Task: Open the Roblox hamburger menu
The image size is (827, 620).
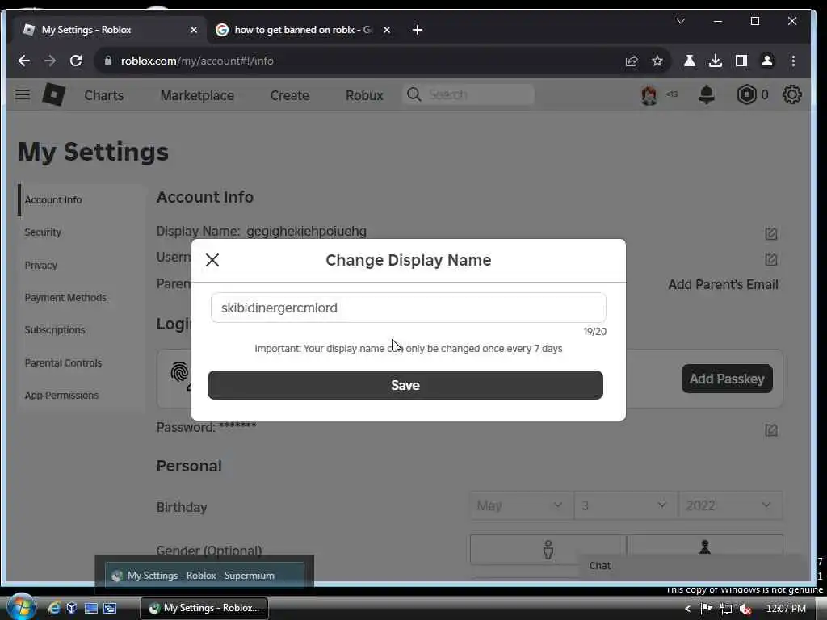Action: pyautogui.click(x=22, y=95)
